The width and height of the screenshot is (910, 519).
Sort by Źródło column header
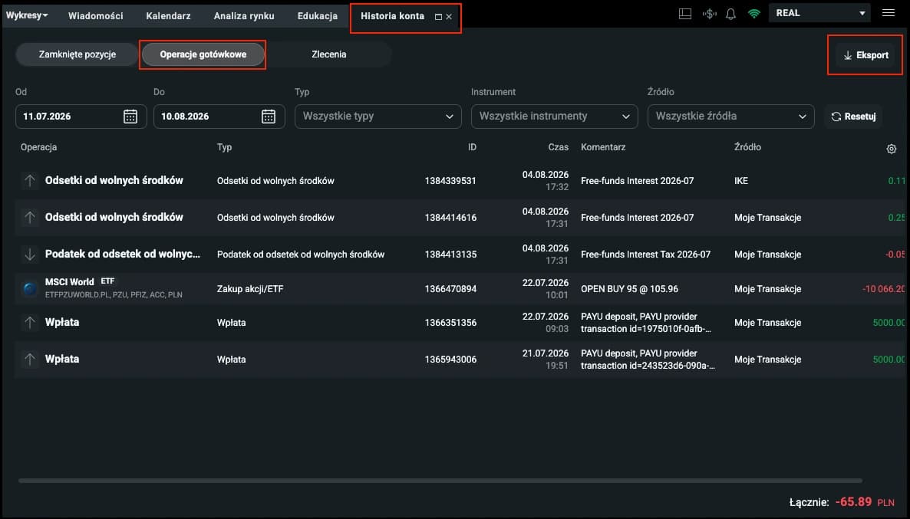(x=747, y=147)
